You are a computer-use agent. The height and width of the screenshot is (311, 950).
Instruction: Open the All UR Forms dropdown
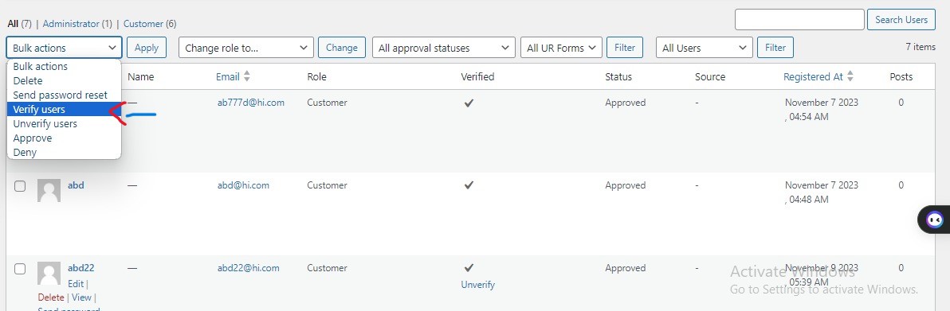[x=562, y=48]
